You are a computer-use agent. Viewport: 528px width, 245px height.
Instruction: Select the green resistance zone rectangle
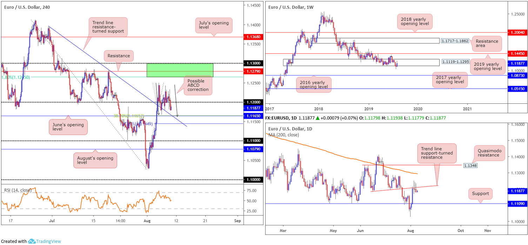click(180, 70)
